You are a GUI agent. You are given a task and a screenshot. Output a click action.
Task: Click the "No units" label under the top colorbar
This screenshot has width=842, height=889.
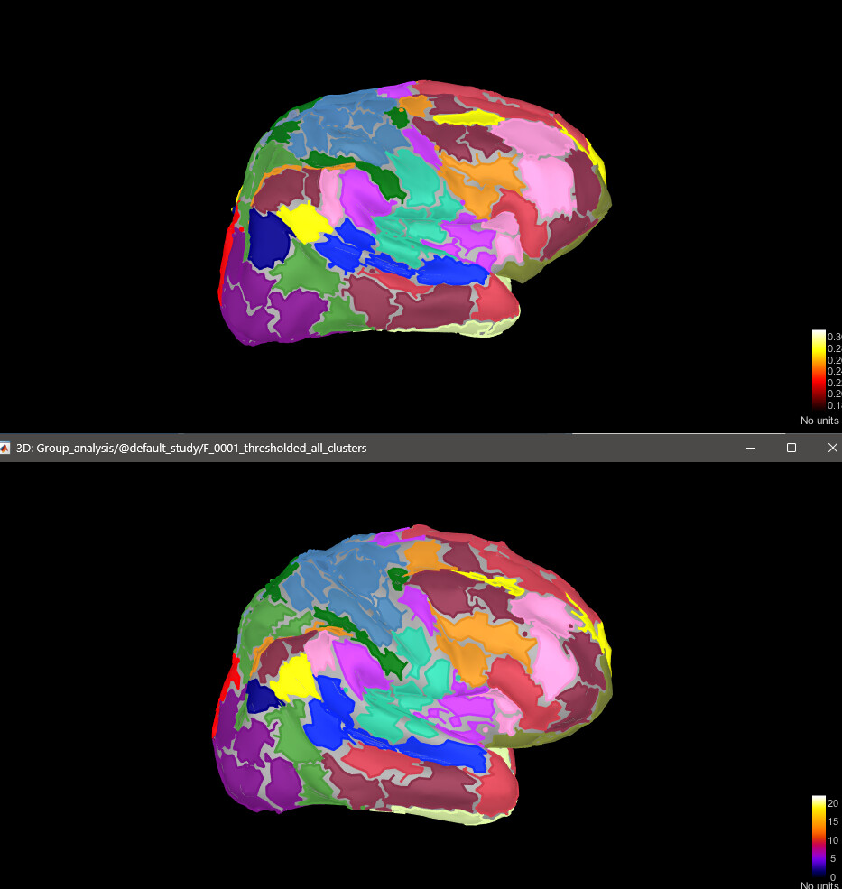(x=819, y=421)
